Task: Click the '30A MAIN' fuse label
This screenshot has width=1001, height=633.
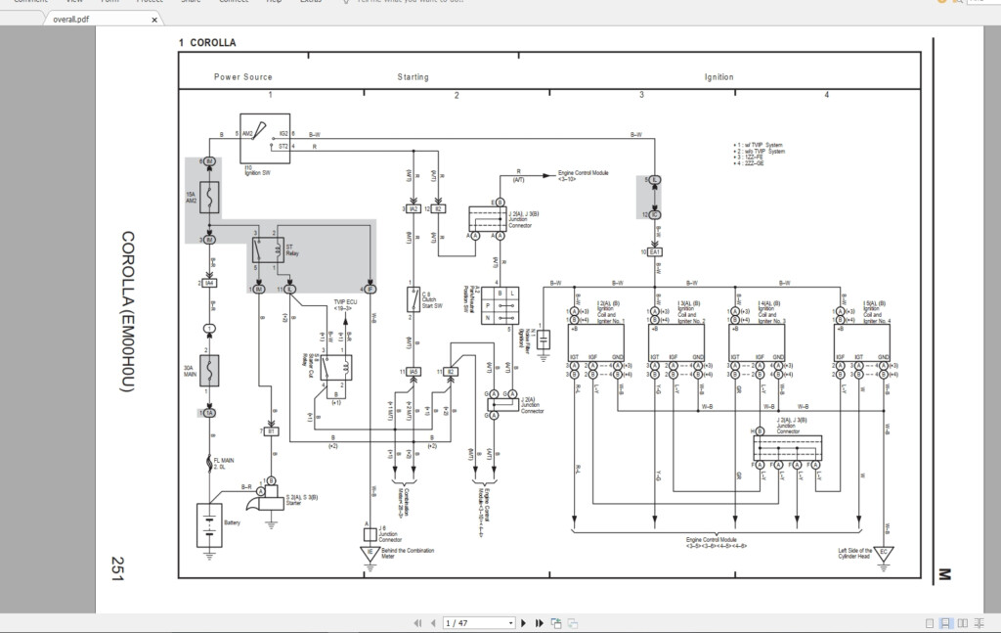Action: [191, 371]
